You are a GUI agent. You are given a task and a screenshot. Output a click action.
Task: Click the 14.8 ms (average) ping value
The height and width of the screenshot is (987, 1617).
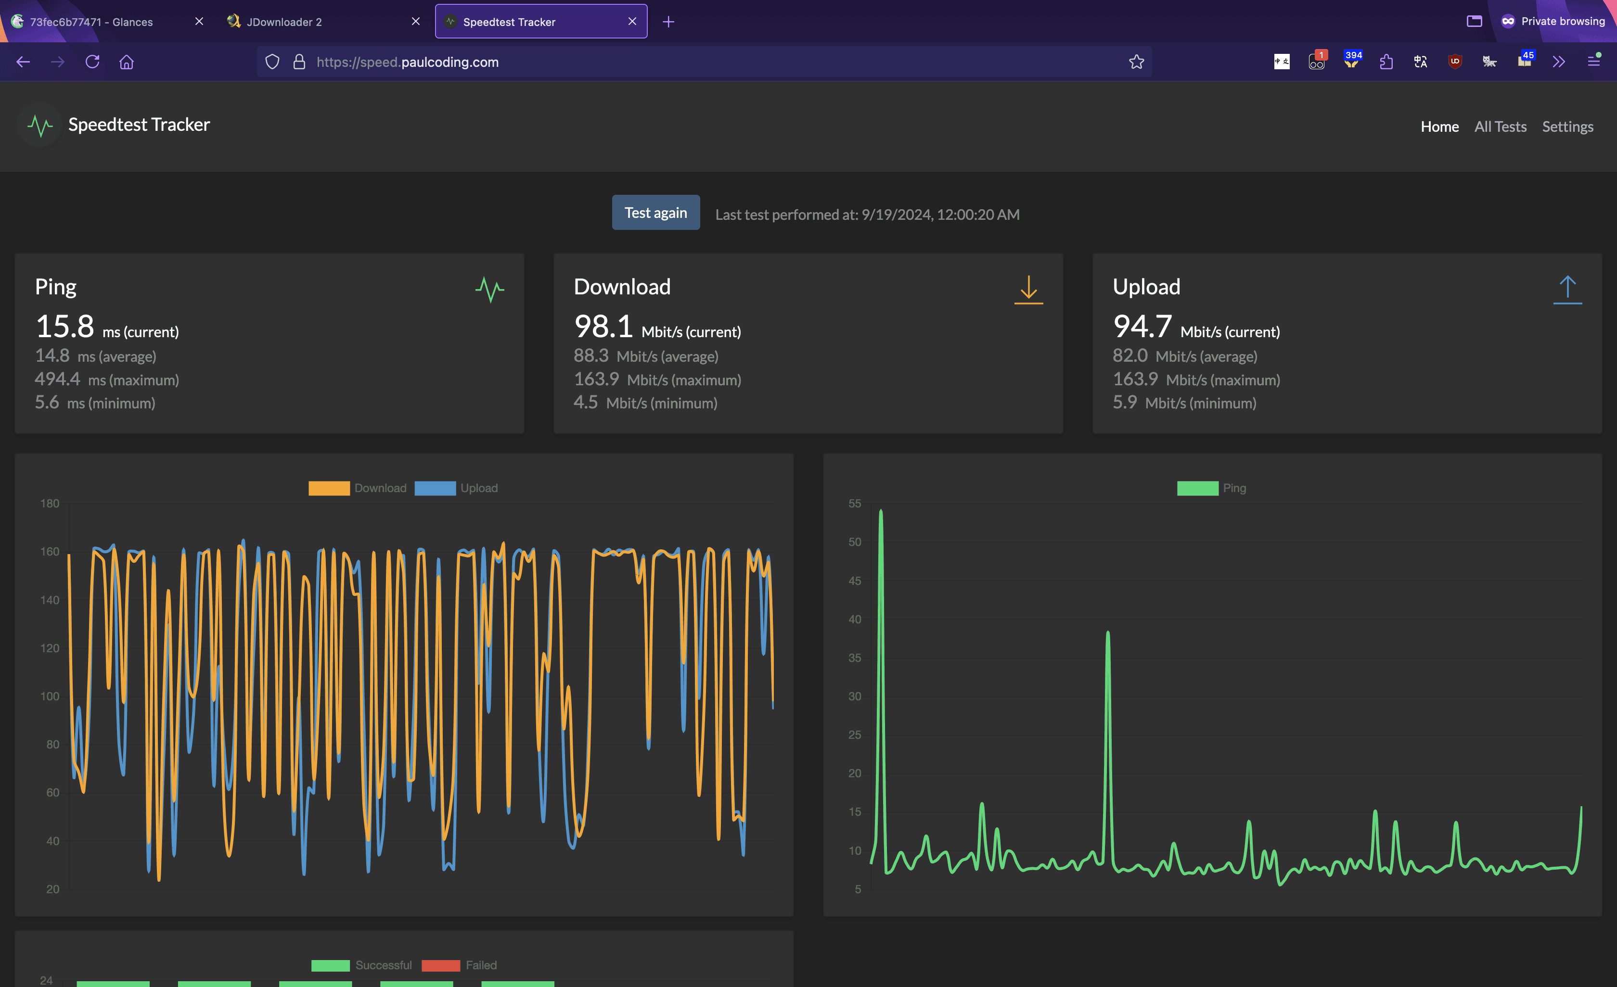pyautogui.click(x=96, y=355)
